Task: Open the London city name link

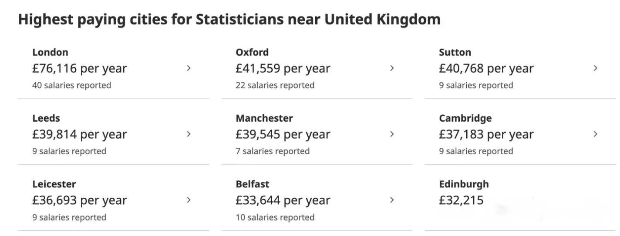Action: (50, 53)
